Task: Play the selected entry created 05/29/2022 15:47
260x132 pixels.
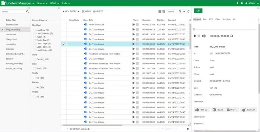Action: click(x=134, y=44)
